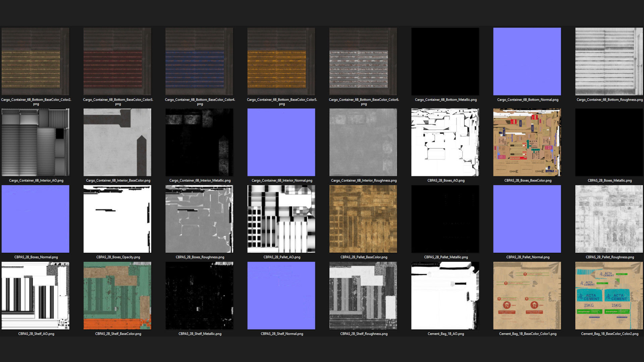
Task: Select CBPAS_2B_Boxes_Opacity.png white thumbnail
Action: tap(117, 219)
